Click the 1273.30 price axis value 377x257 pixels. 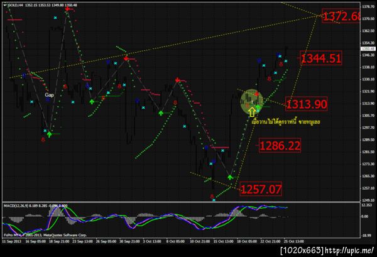pyautogui.click(x=368, y=164)
